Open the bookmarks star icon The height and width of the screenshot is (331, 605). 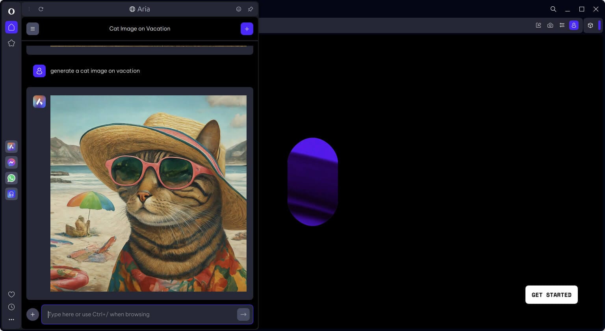11,43
